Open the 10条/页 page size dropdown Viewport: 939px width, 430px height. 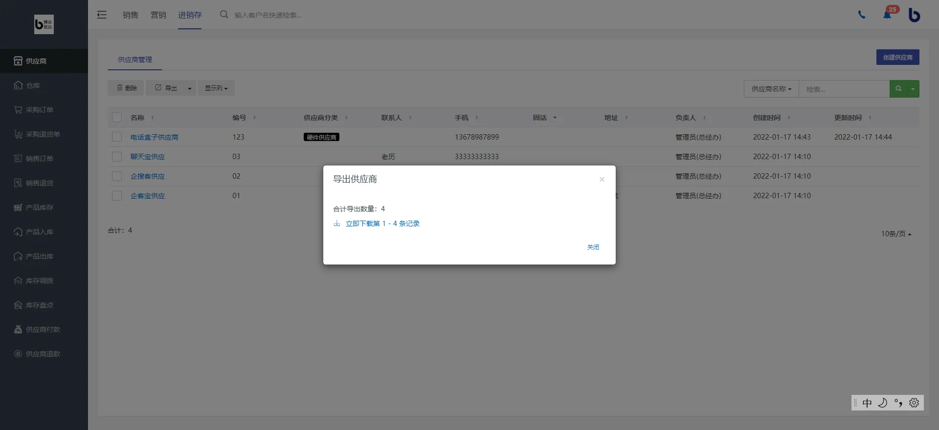[896, 234]
